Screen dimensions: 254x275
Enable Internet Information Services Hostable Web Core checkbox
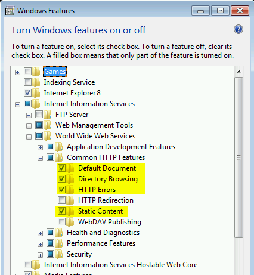coord(27,264)
